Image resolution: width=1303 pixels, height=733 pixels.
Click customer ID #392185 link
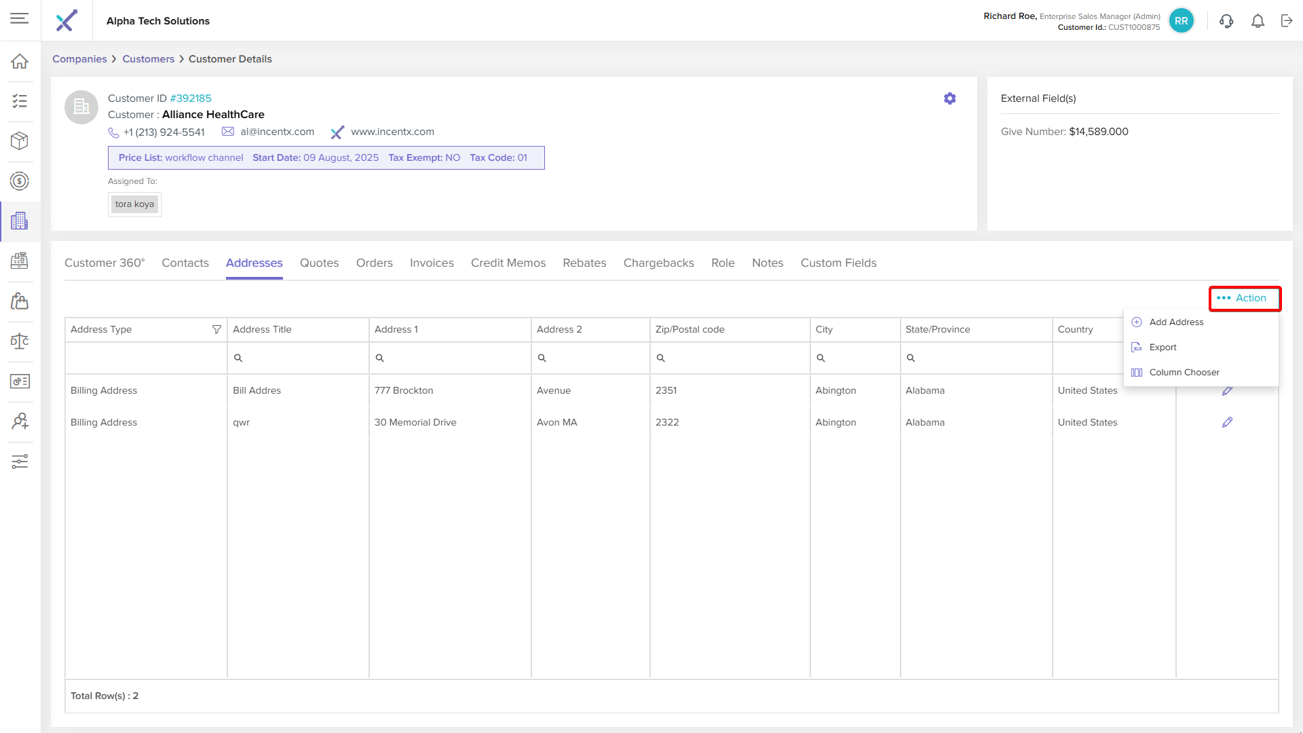(191, 98)
